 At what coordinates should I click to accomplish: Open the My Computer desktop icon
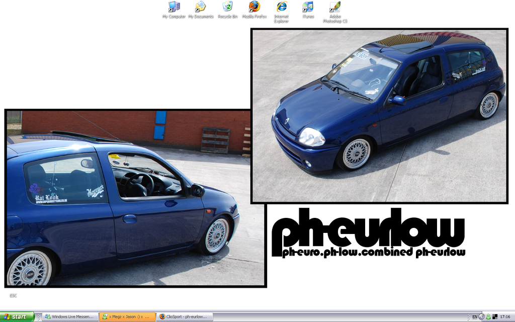174,7
